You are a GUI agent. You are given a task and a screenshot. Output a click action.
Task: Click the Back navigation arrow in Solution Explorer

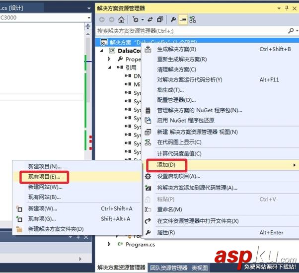point(102,20)
